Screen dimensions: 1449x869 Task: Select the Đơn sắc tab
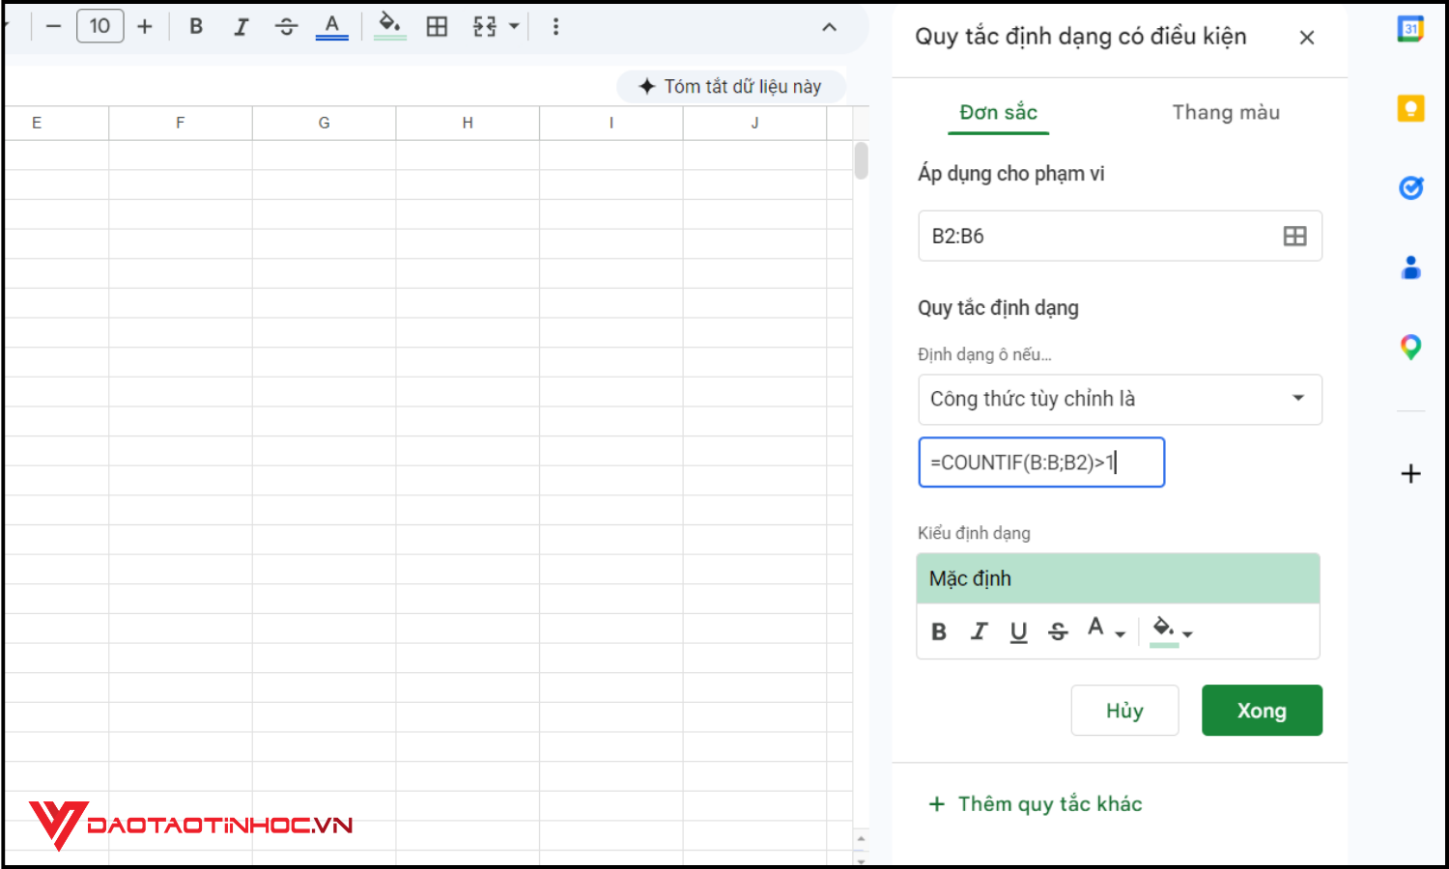coord(998,112)
